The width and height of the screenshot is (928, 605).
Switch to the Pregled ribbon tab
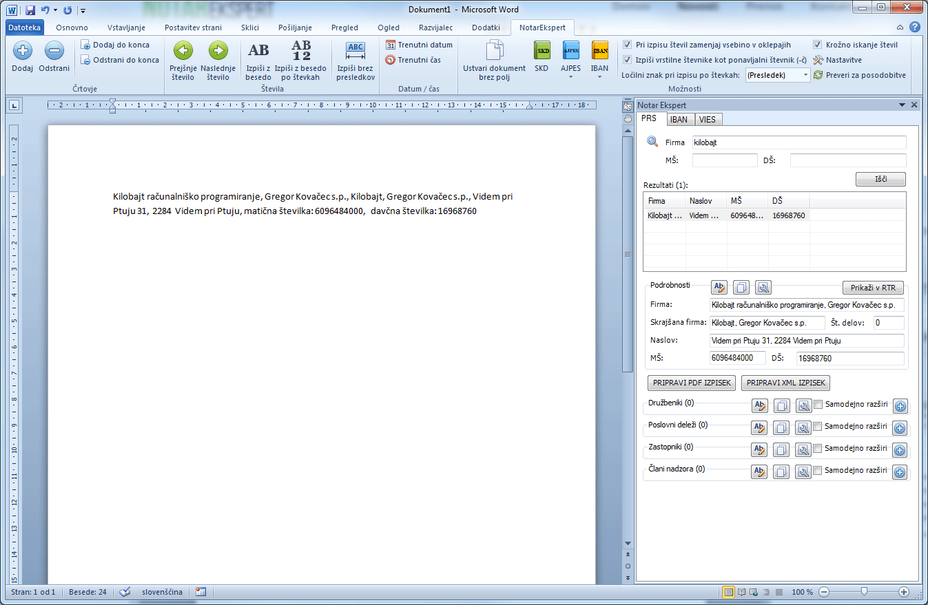(x=344, y=28)
